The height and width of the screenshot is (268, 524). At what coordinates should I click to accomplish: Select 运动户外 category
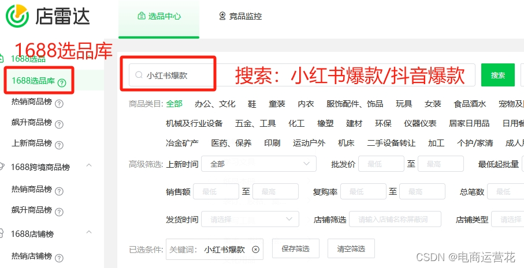tap(309, 143)
